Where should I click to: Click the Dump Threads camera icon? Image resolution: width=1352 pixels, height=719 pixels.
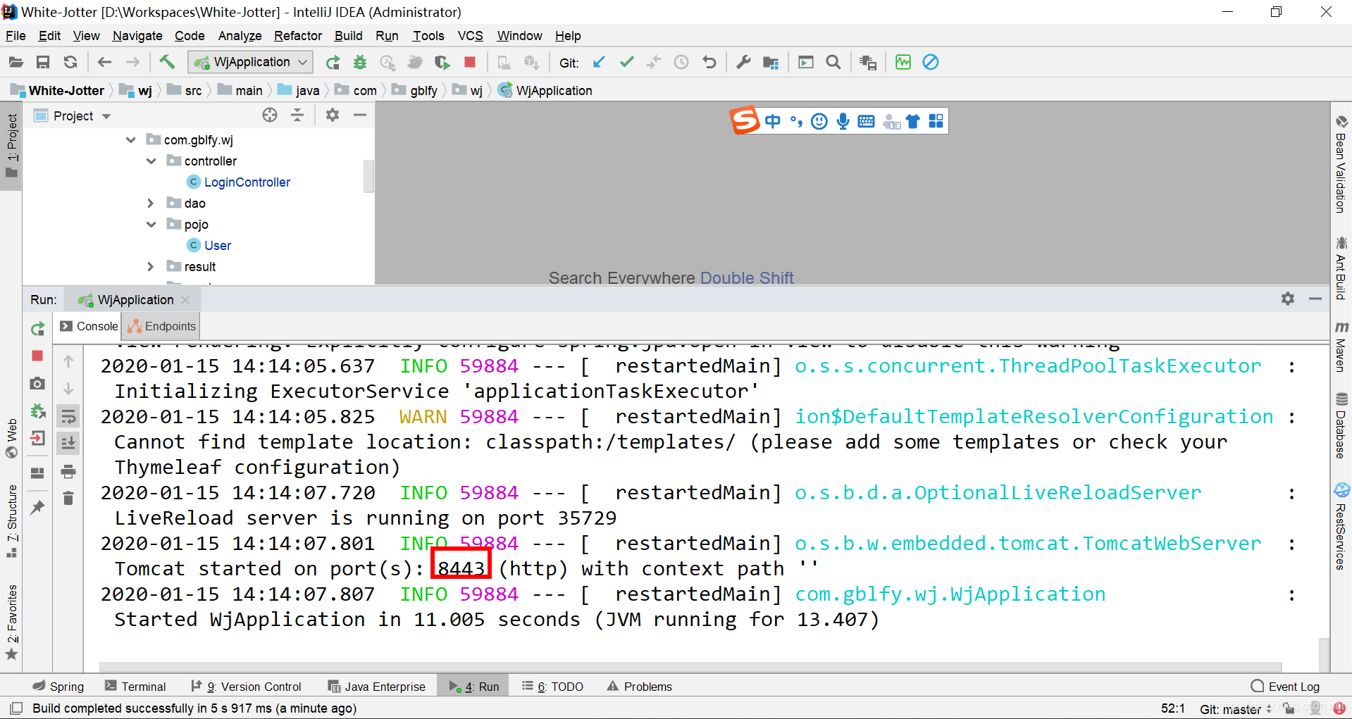[x=37, y=384]
